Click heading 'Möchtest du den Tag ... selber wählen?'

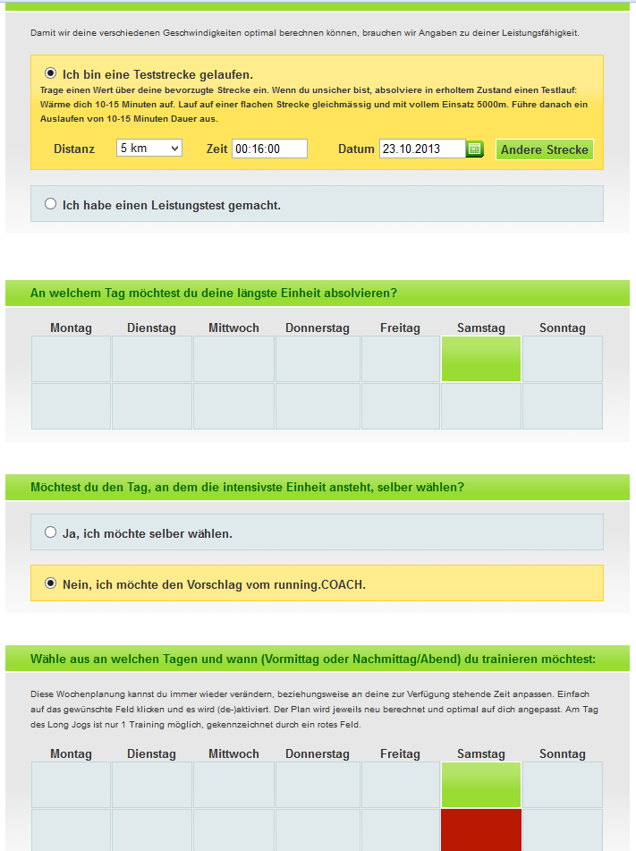(248, 488)
